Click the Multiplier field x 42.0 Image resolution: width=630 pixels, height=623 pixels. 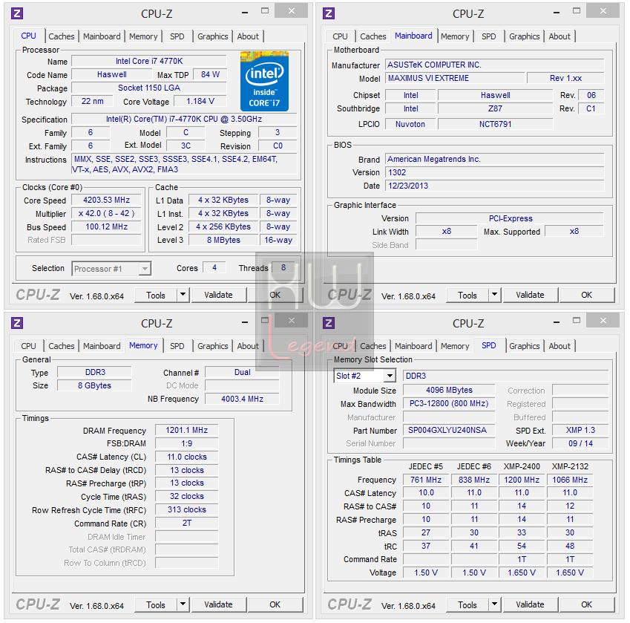click(106, 213)
